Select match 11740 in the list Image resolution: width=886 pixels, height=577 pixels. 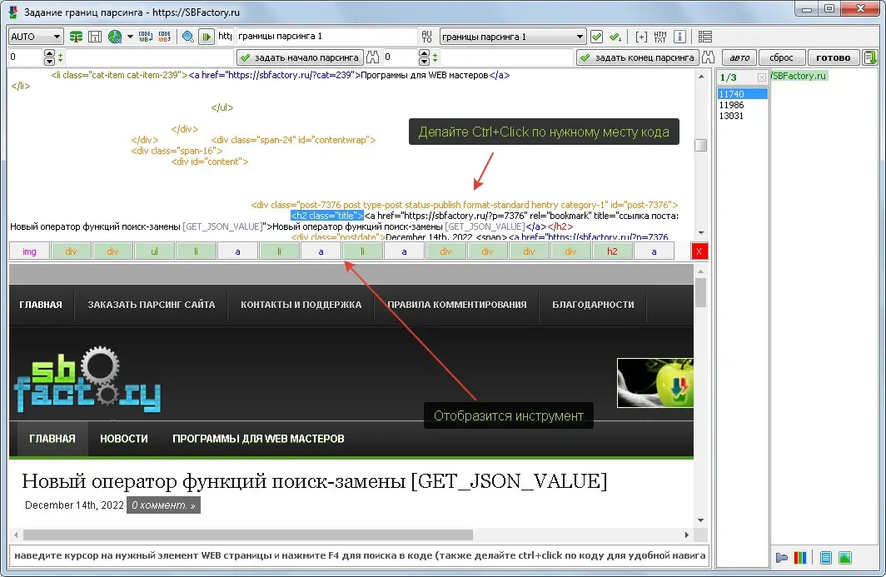point(743,94)
